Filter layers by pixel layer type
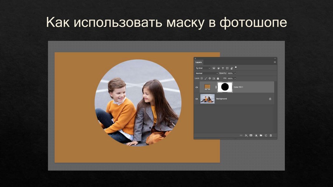The image size is (333, 187). [x=214, y=68]
